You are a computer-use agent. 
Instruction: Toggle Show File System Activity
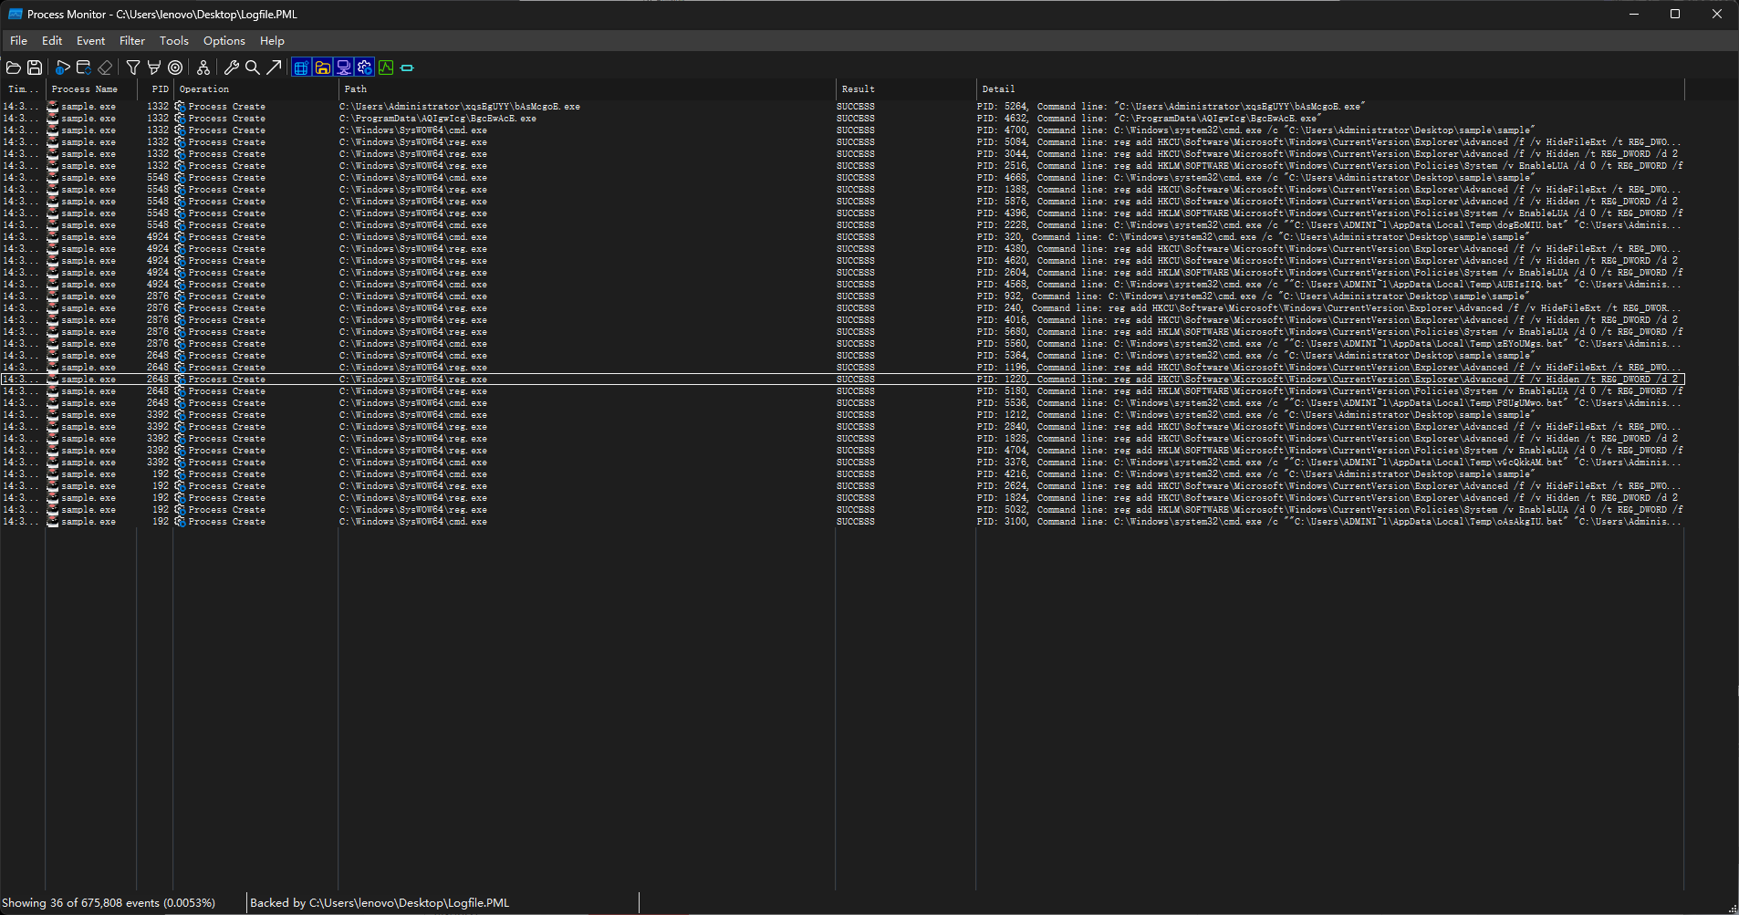tap(322, 68)
